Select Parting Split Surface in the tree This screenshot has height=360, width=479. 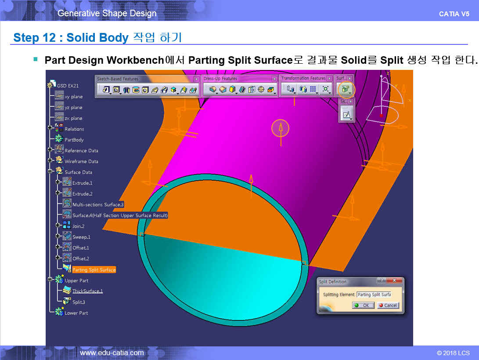tap(94, 269)
